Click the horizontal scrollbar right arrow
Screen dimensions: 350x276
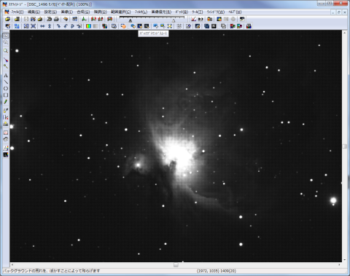(339, 265)
